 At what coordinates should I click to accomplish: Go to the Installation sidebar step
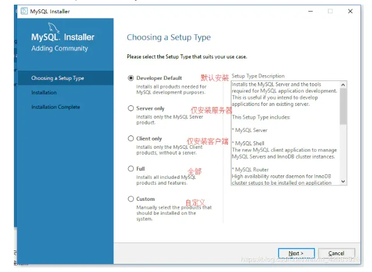point(44,93)
